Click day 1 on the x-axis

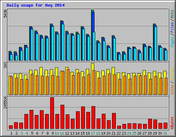[x=11, y=133]
